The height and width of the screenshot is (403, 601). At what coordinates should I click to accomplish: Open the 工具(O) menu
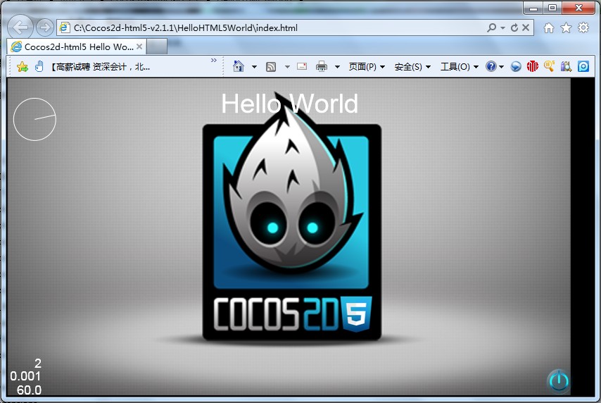point(459,67)
